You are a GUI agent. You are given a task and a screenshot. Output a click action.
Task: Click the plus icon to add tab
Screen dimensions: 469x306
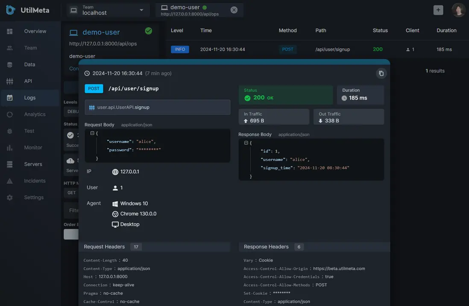tap(438, 10)
